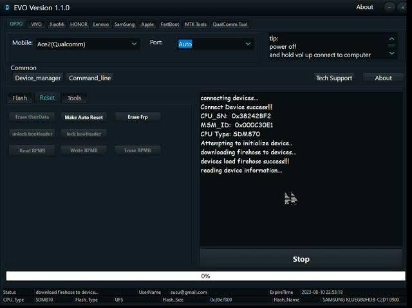412x308 pixels.
Task: Select the XiaoMi tab
Action: click(x=57, y=24)
